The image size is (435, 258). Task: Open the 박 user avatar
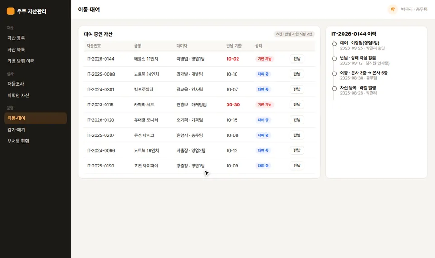point(392,10)
